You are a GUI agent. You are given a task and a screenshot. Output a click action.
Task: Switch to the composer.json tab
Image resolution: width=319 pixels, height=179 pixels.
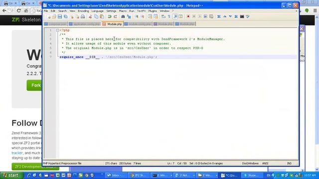(55, 24)
